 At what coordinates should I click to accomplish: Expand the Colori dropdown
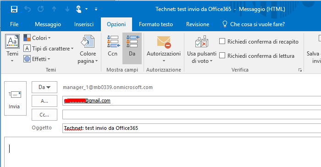point(37,38)
